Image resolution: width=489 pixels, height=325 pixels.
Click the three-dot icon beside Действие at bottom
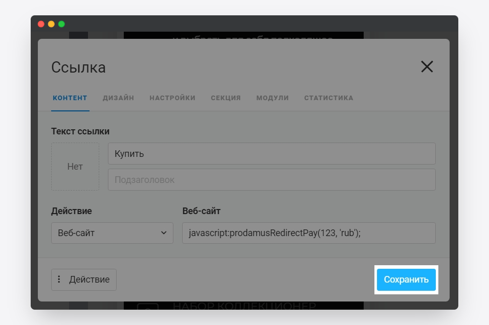click(x=59, y=280)
